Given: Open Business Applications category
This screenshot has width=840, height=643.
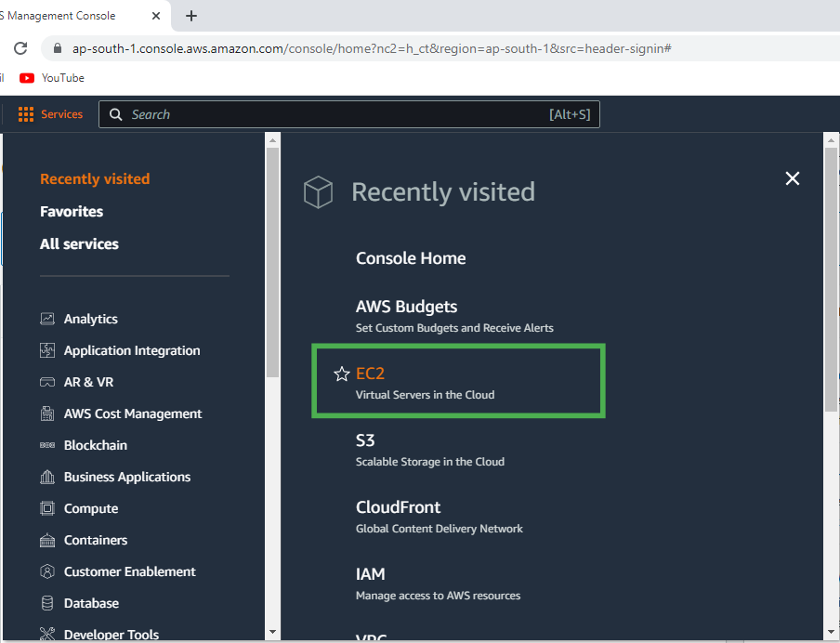Looking at the screenshot, I should point(127,477).
